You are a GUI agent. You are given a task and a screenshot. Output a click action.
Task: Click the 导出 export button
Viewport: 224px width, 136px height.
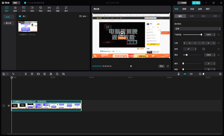(196, 3)
